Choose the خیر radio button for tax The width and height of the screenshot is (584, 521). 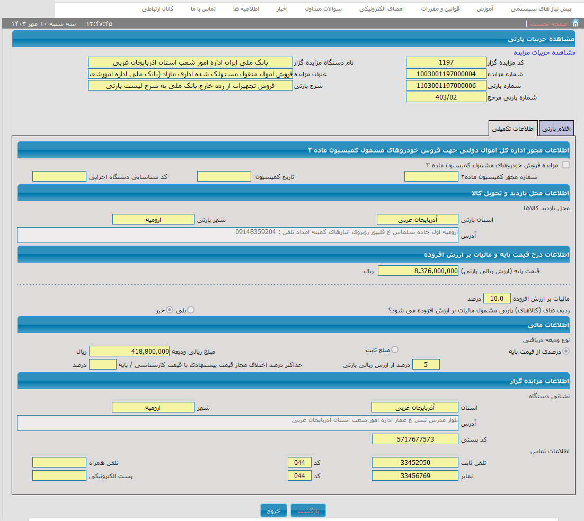click(x=170, y=310)
